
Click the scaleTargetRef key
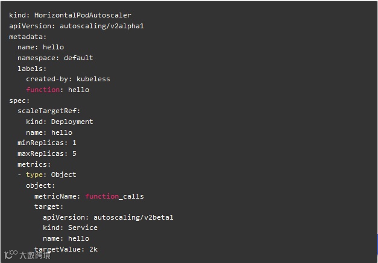tap(49, 111)
